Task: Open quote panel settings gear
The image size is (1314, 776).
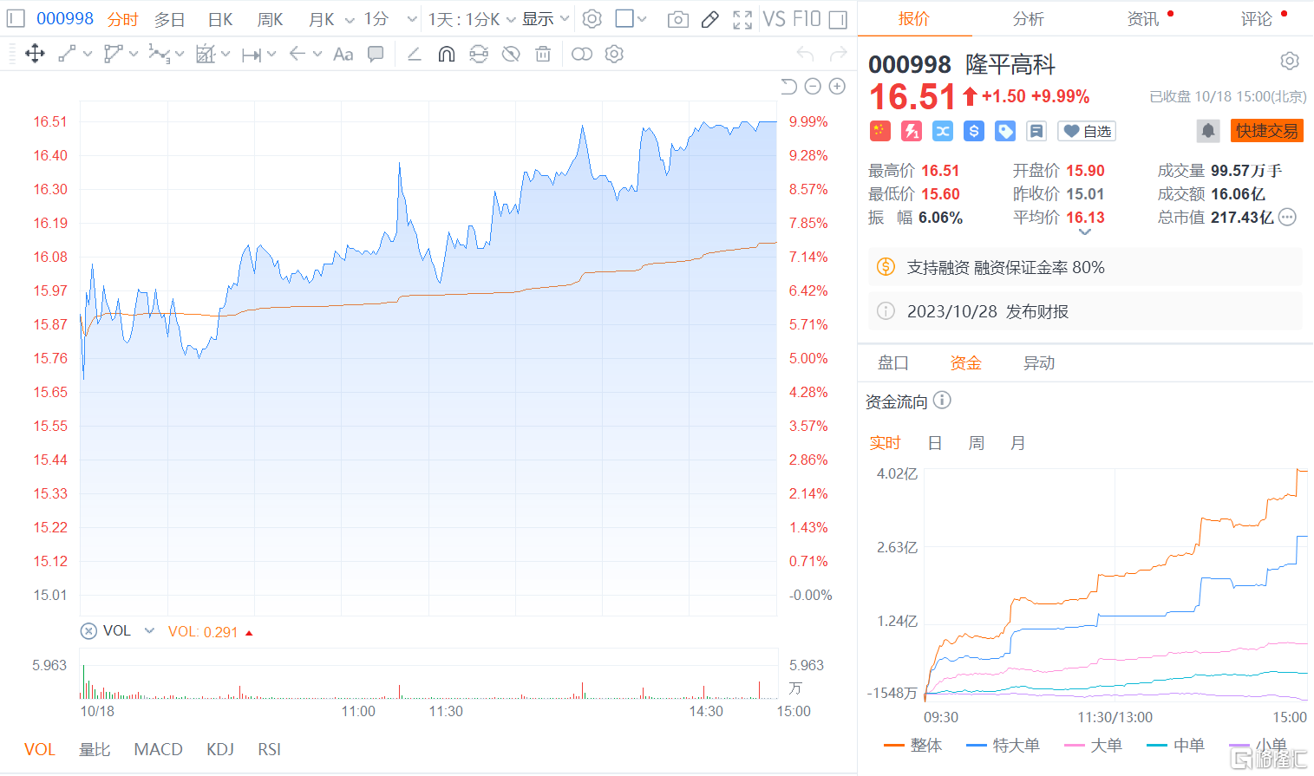Action: point(1290,61)
